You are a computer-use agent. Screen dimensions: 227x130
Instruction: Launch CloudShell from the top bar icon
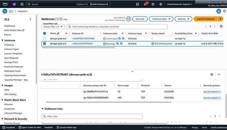pos(138,4)
